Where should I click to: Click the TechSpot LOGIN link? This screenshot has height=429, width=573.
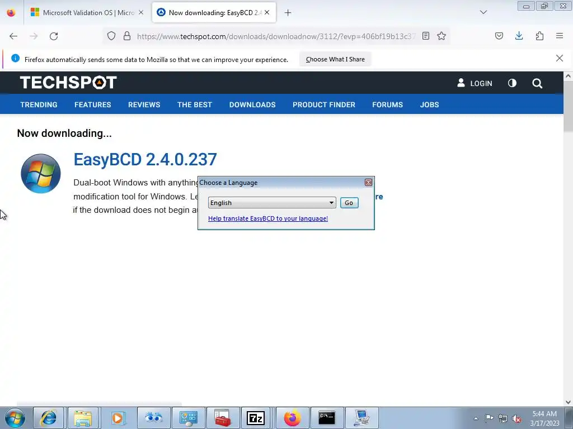pyautogui.click(x=475, y=83)
